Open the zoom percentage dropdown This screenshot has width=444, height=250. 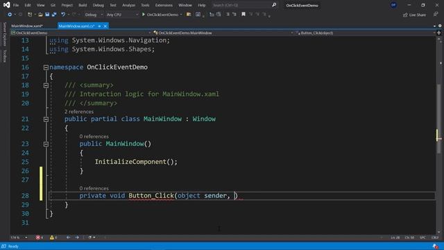pyautogui.click(x=19, y=237)
